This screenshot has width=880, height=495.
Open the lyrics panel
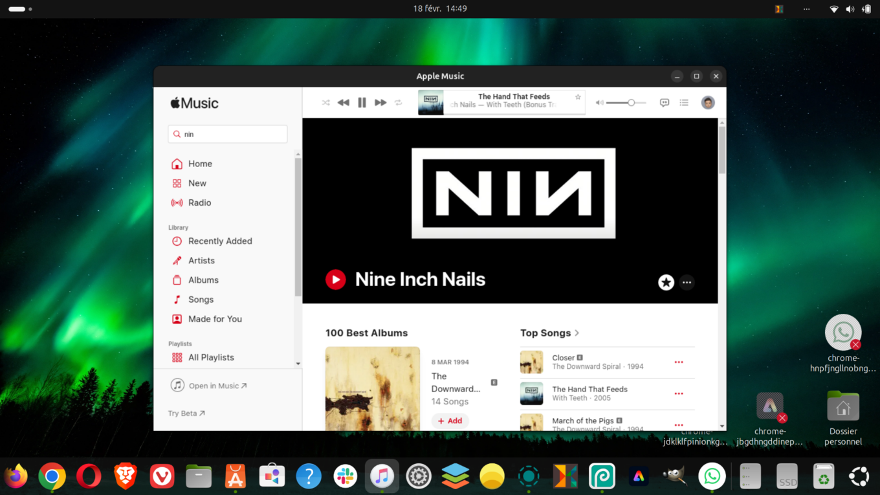click(665, 103)
